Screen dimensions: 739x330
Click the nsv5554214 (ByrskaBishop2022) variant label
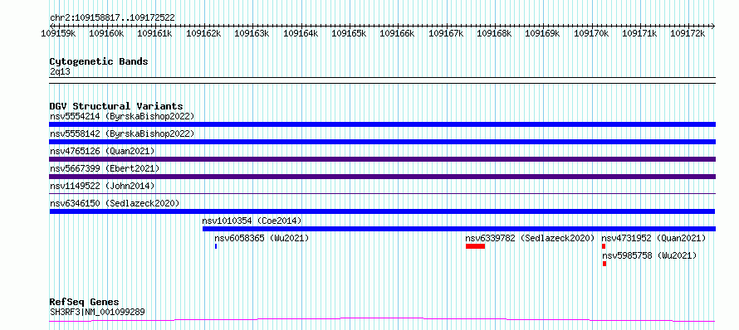pyautogui.click(x=122, y=116)
